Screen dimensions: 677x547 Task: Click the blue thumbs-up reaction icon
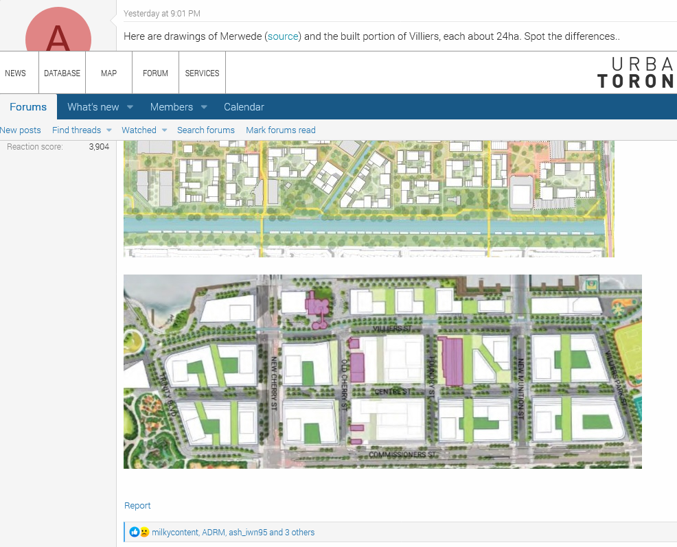(135, 532)
